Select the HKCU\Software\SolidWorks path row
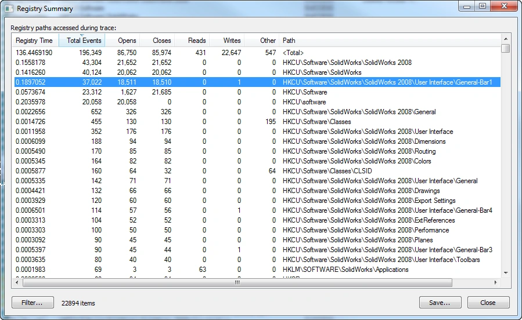The height and width of the screenshot is (320, 522). coord(257,72)
